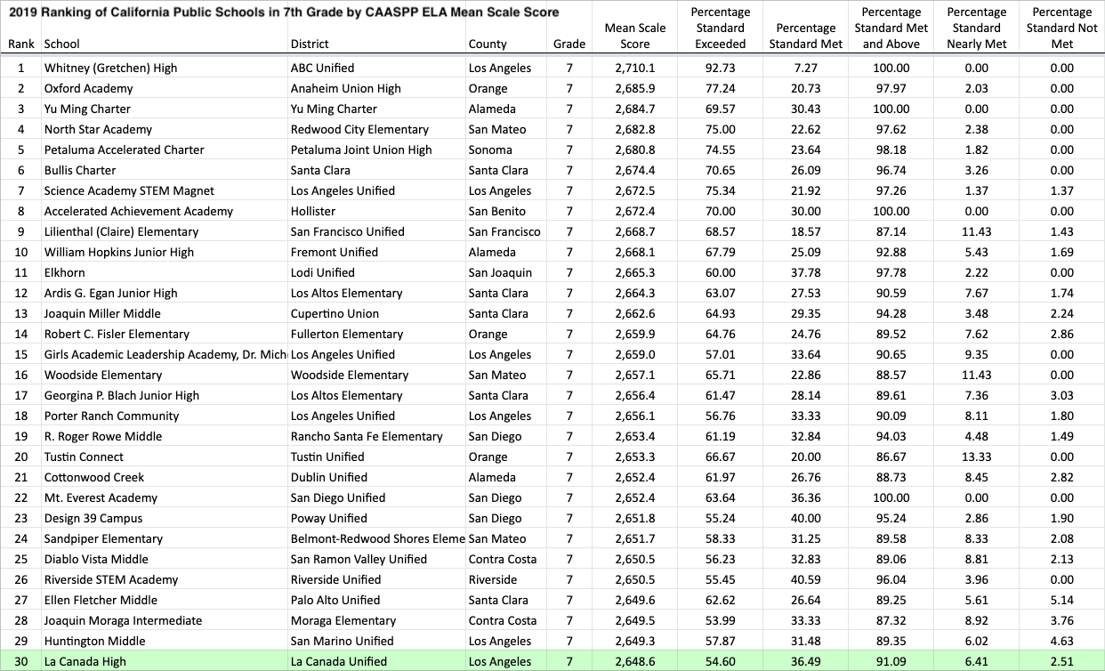Select the mean scale score 2,710.1
1105x671 pixels.
click(x=634, y=68)
